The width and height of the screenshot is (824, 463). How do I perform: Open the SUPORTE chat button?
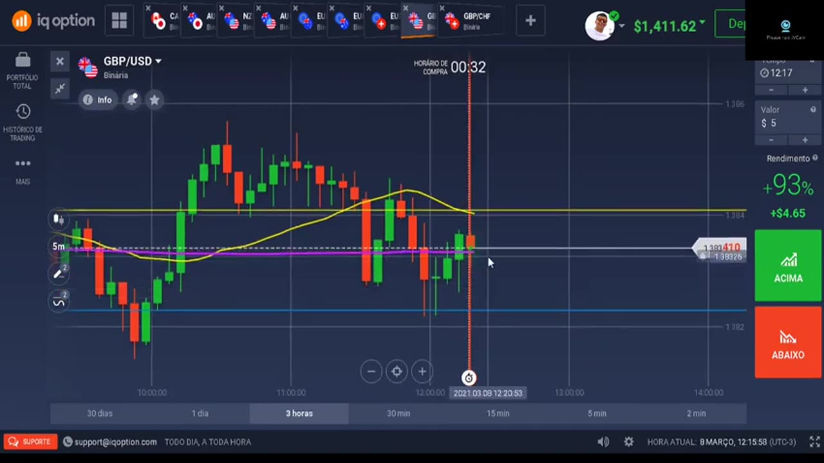[30, 442]
